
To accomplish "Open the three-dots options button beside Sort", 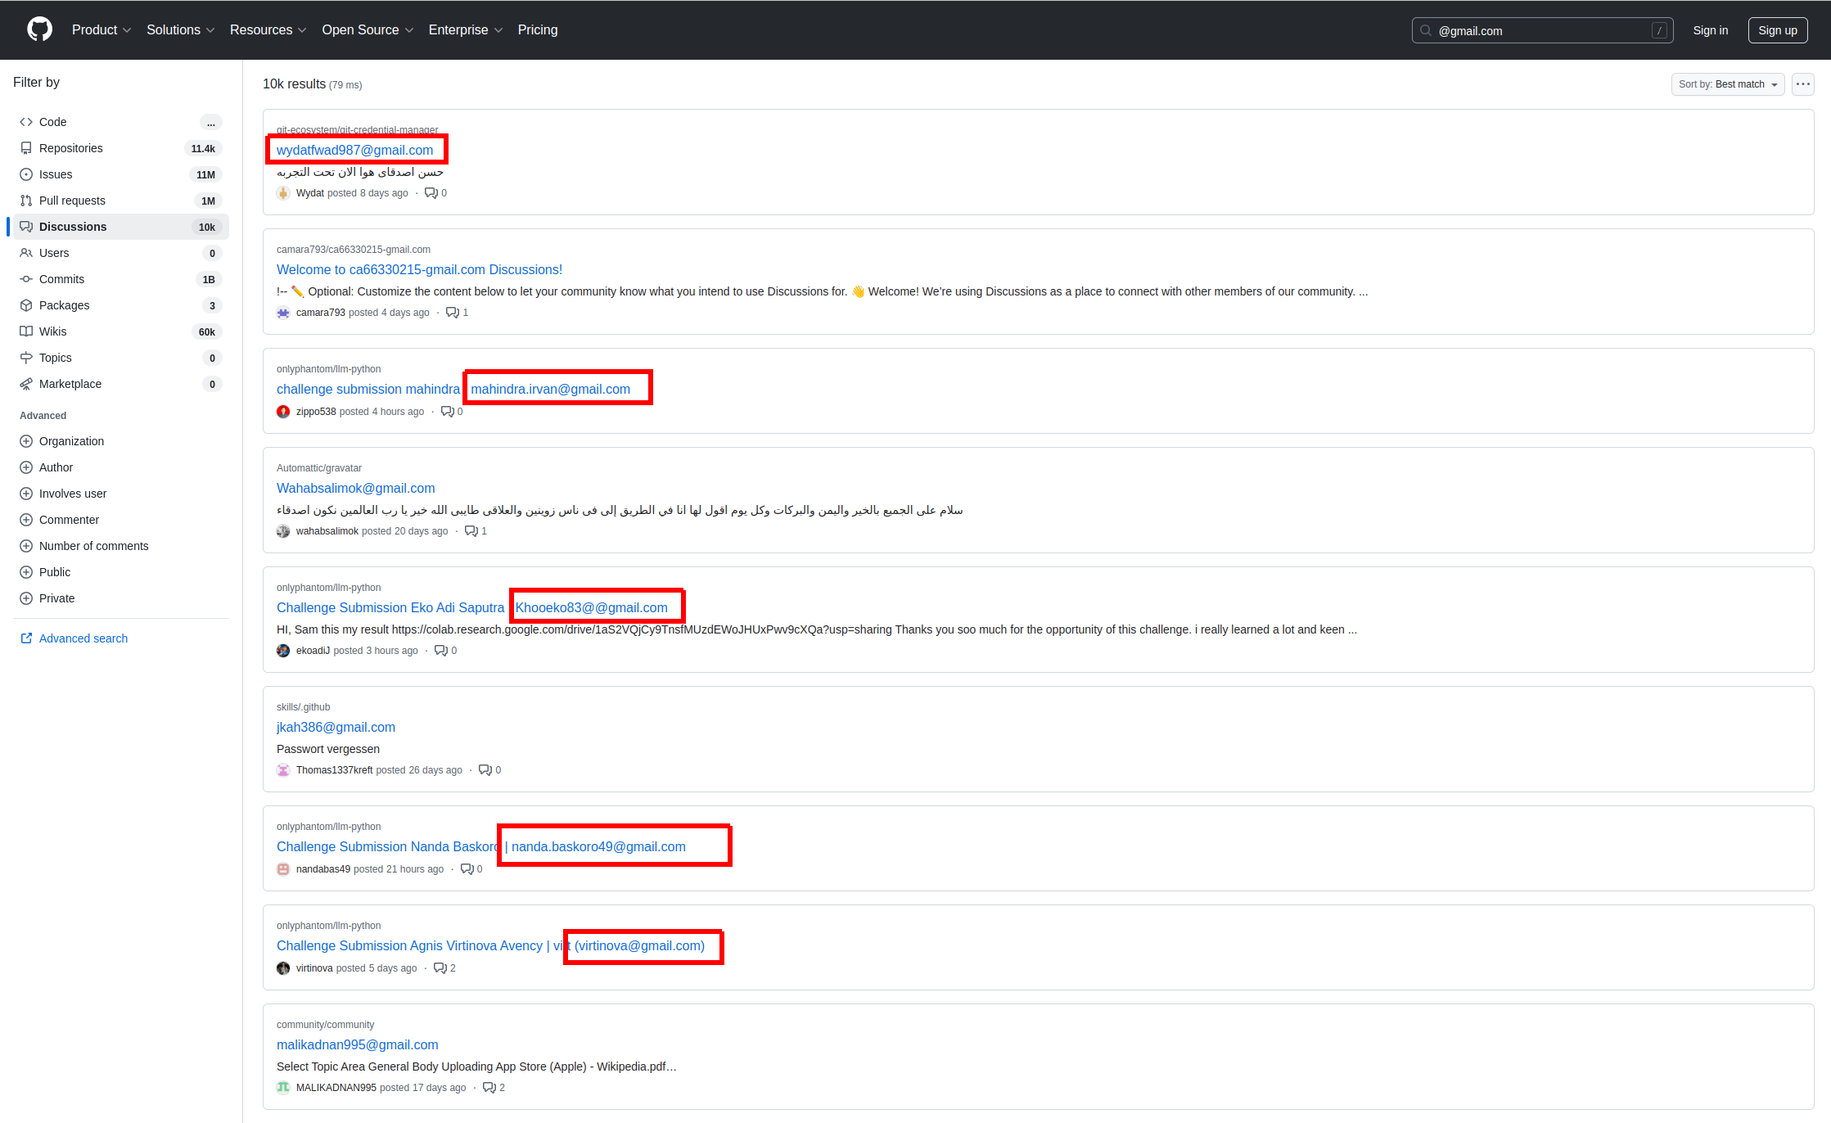I will [x=1802, y=84].
